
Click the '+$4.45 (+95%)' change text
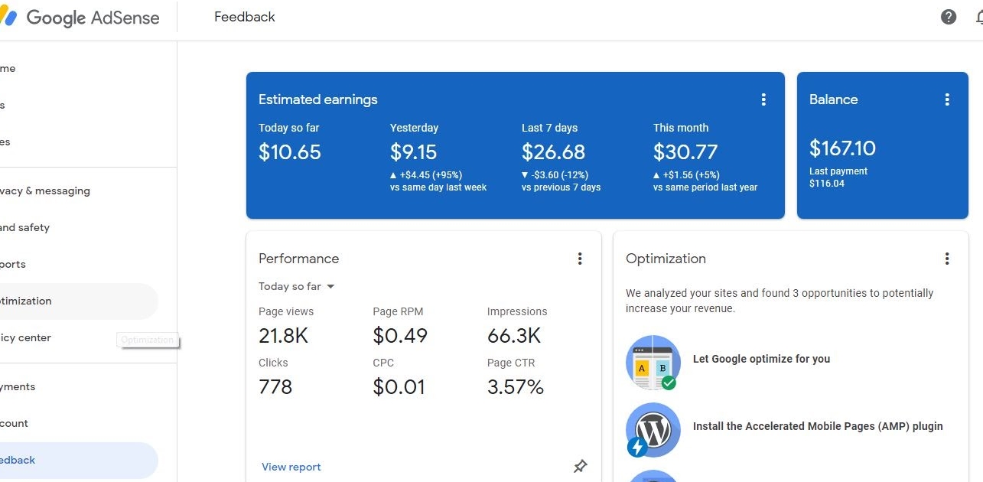(431, 175)
